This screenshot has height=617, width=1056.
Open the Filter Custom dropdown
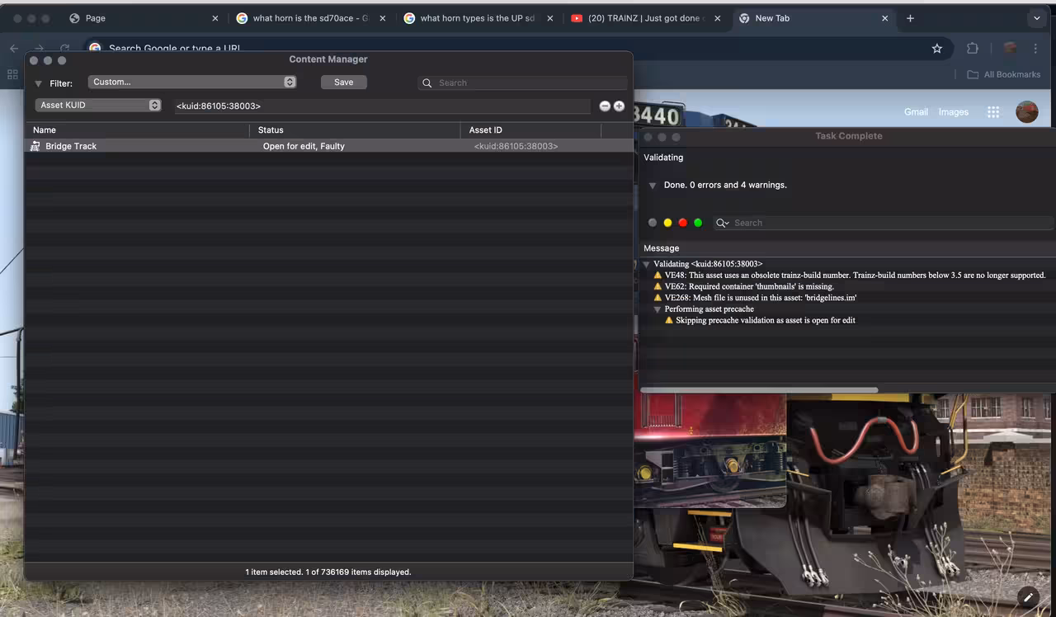(192, 82)
